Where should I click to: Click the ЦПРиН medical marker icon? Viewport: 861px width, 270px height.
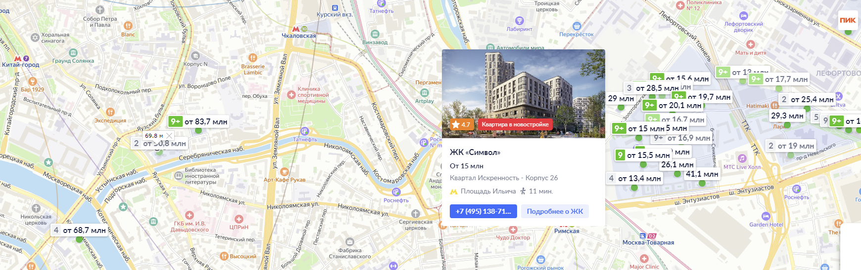239,219
